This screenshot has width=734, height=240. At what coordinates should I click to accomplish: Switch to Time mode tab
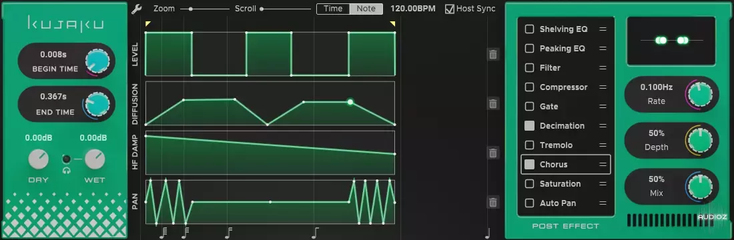coord(333,9)
